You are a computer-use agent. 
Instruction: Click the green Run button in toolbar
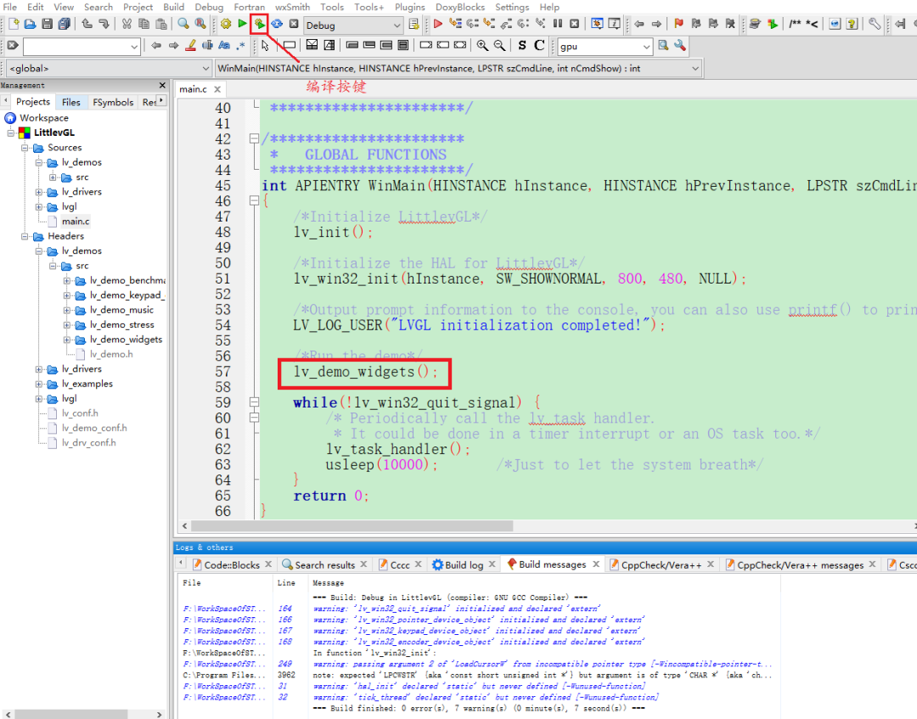pyautogui.click(x=243, y=24)
